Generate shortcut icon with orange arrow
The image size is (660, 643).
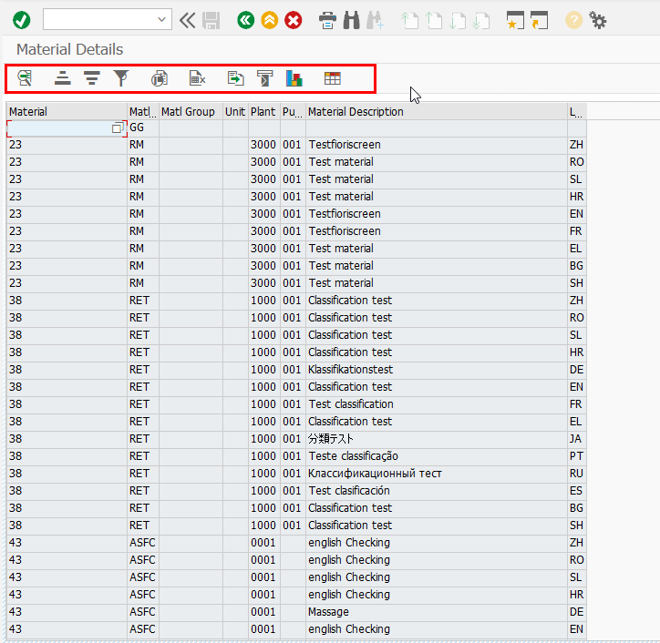click(x=539, y=20)
